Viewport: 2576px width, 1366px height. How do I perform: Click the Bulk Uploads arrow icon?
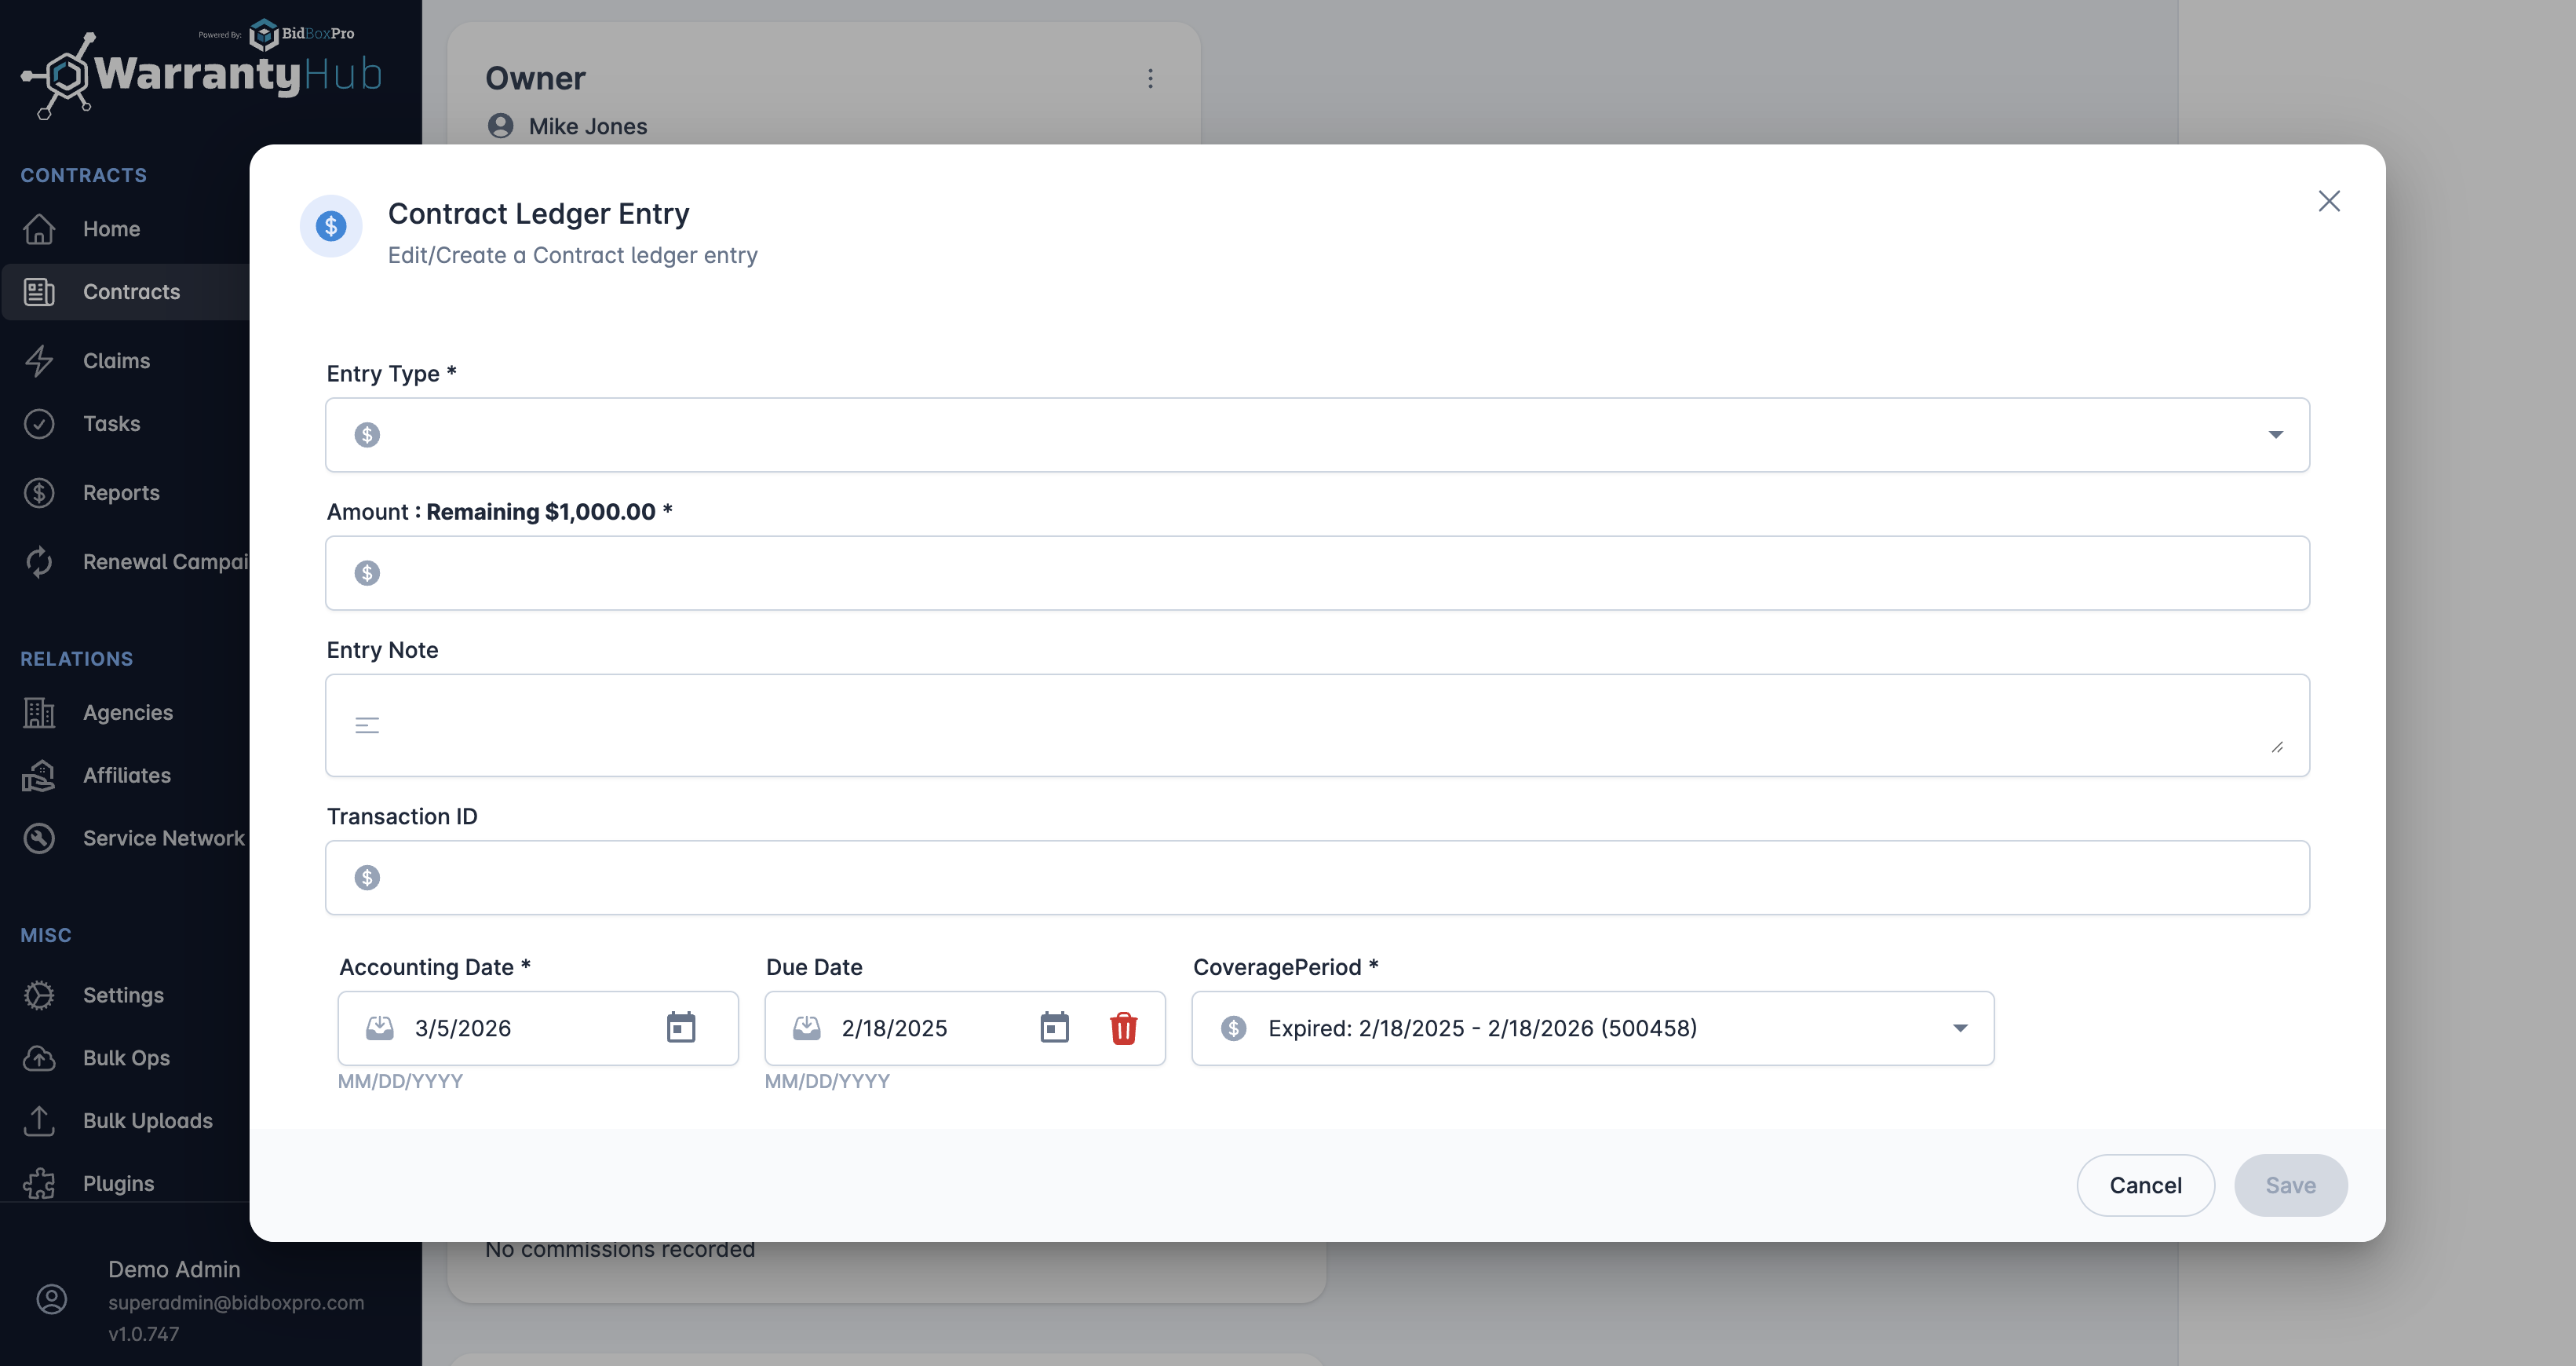39,1121
